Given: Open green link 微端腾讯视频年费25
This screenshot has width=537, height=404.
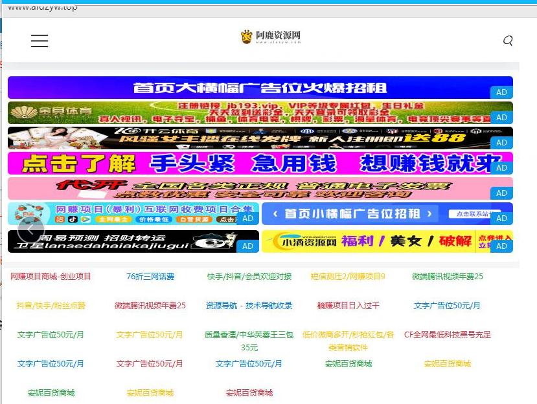Looking at the screenshot, I should 447,277.
